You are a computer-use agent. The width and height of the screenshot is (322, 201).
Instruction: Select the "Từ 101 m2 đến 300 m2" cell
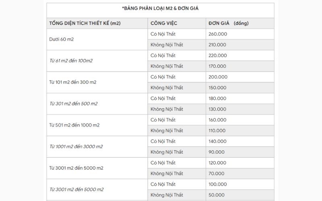pos(73,82)
